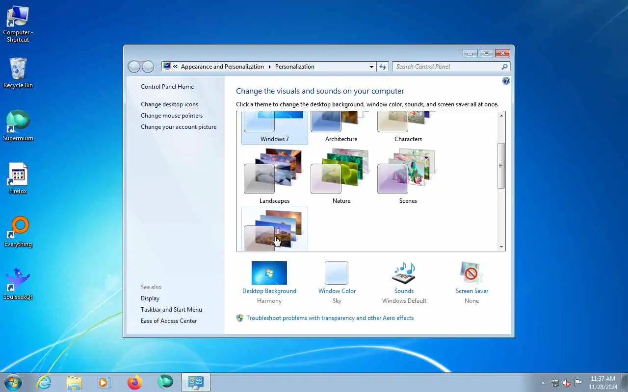Launch Supermium from the taskbar
Screen dimensions: 628x392
(x=165, y=382)
